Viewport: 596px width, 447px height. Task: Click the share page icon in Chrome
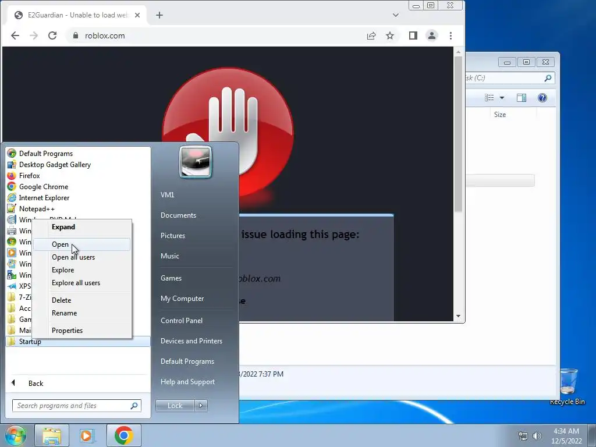pos(371,36)
